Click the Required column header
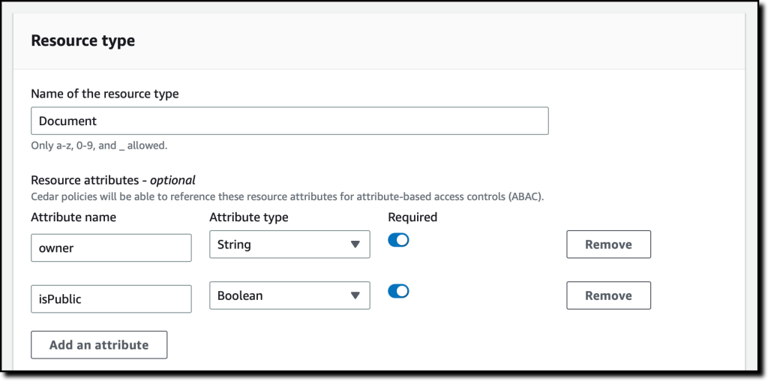768x381 pixels. point(412,217)
